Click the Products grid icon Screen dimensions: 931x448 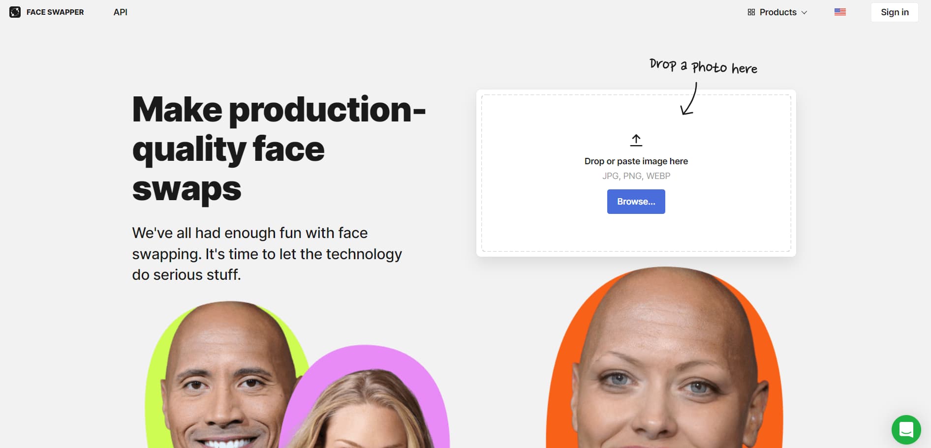[751, 12]
